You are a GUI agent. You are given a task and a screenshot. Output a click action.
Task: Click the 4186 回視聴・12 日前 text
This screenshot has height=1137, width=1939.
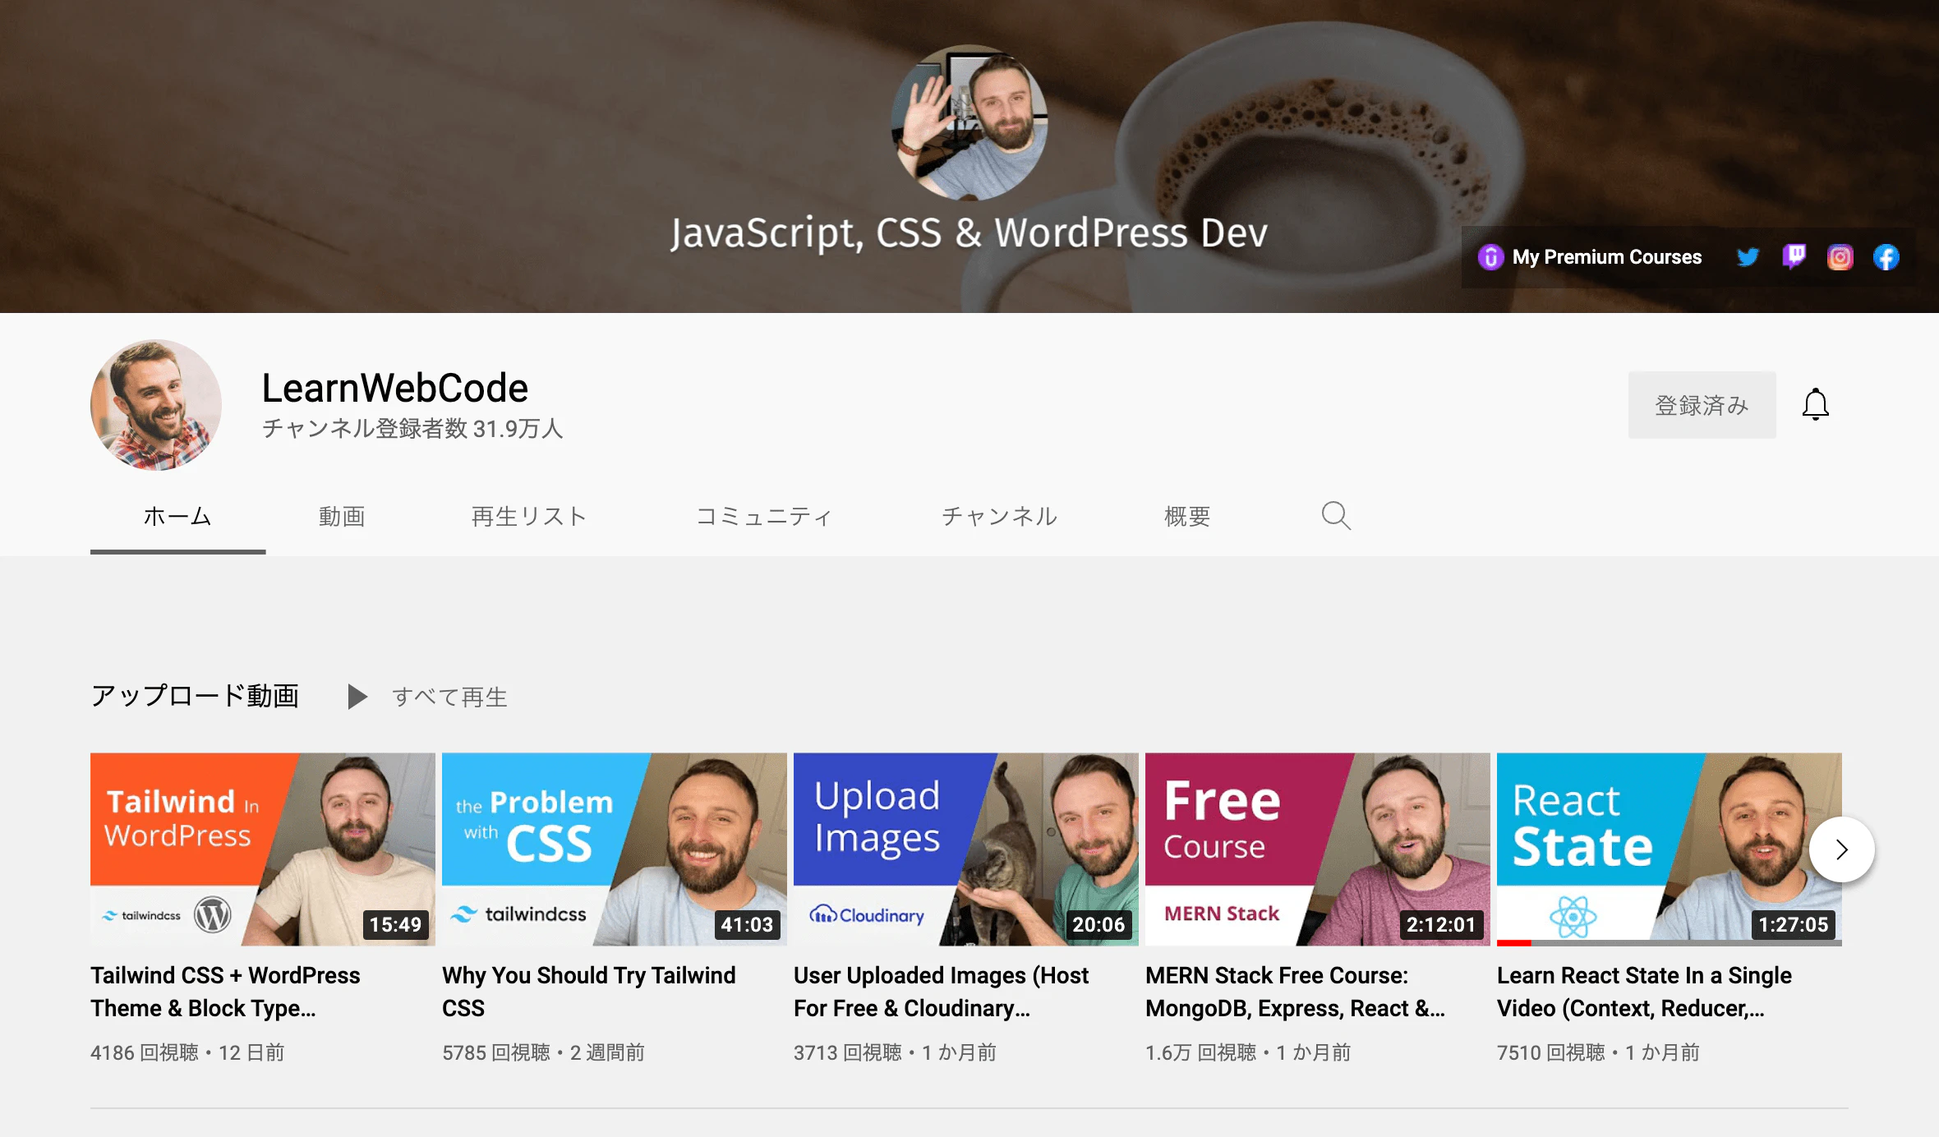(x=187, y=1052)
